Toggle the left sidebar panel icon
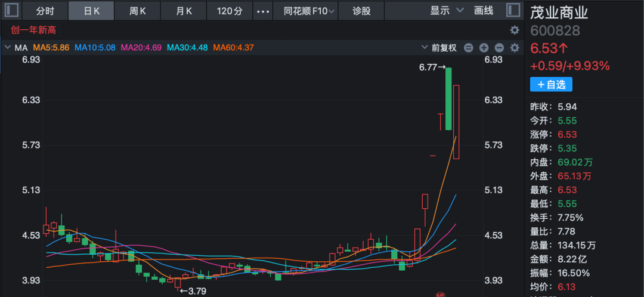Image resolution: width=644 pixels, height=297 pixels. (x=12, y=11)
